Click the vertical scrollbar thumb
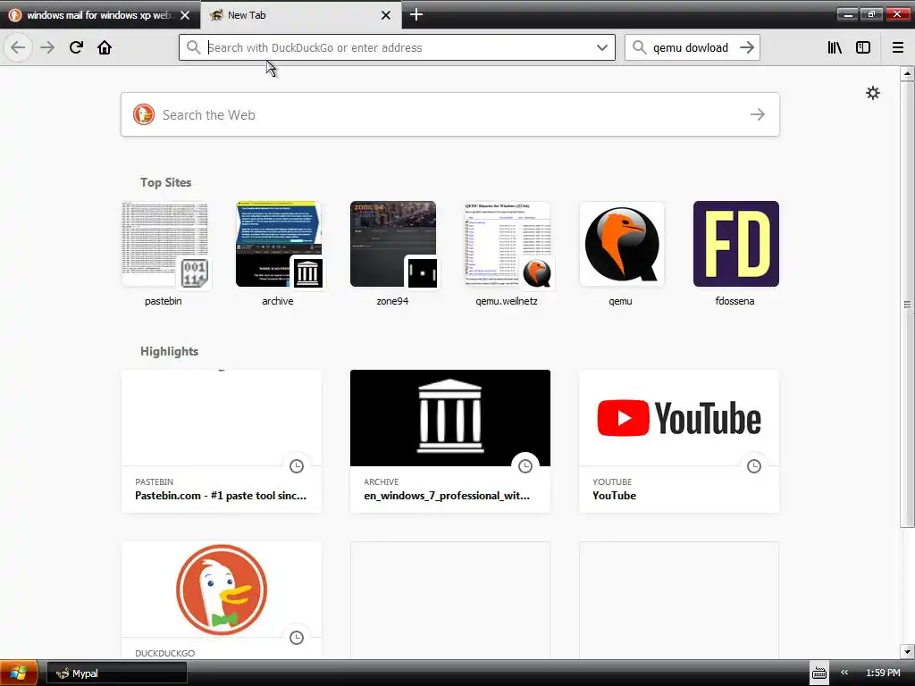The image size is (915, 686). [x=907, y=304]
